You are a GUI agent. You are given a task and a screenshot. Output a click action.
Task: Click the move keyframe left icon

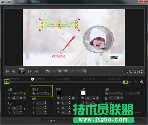pyautogui.click(x=72, y=71)
